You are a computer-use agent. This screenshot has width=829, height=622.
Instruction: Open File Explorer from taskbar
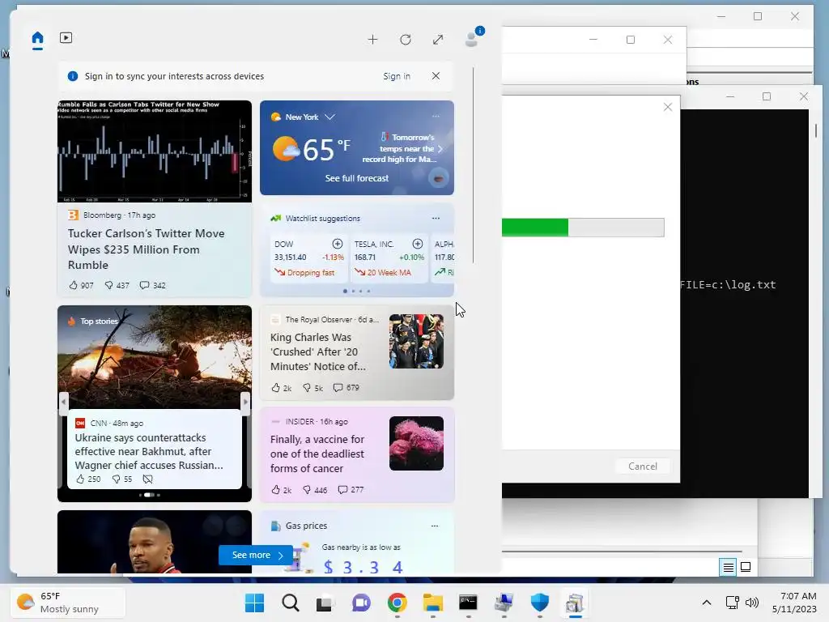[432, 603]
